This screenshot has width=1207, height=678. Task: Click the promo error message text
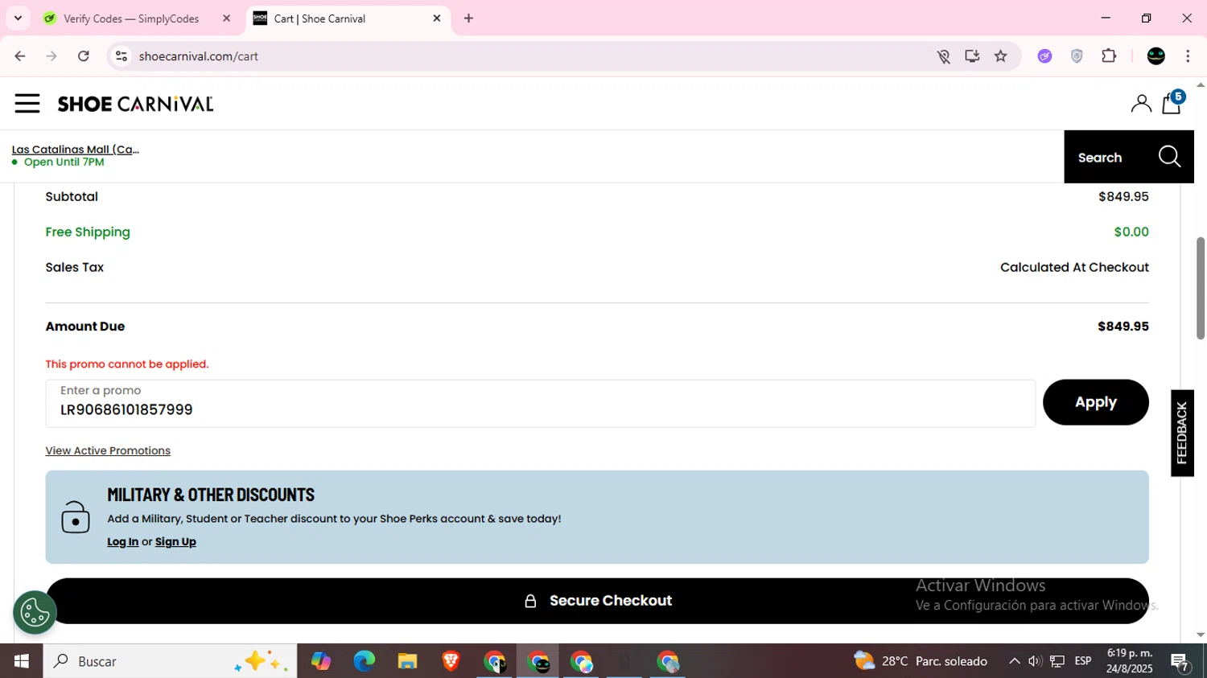click(127, 364)
